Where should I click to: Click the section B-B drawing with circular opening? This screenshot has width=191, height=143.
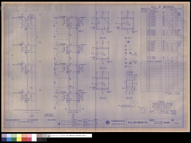click(127, 23)
